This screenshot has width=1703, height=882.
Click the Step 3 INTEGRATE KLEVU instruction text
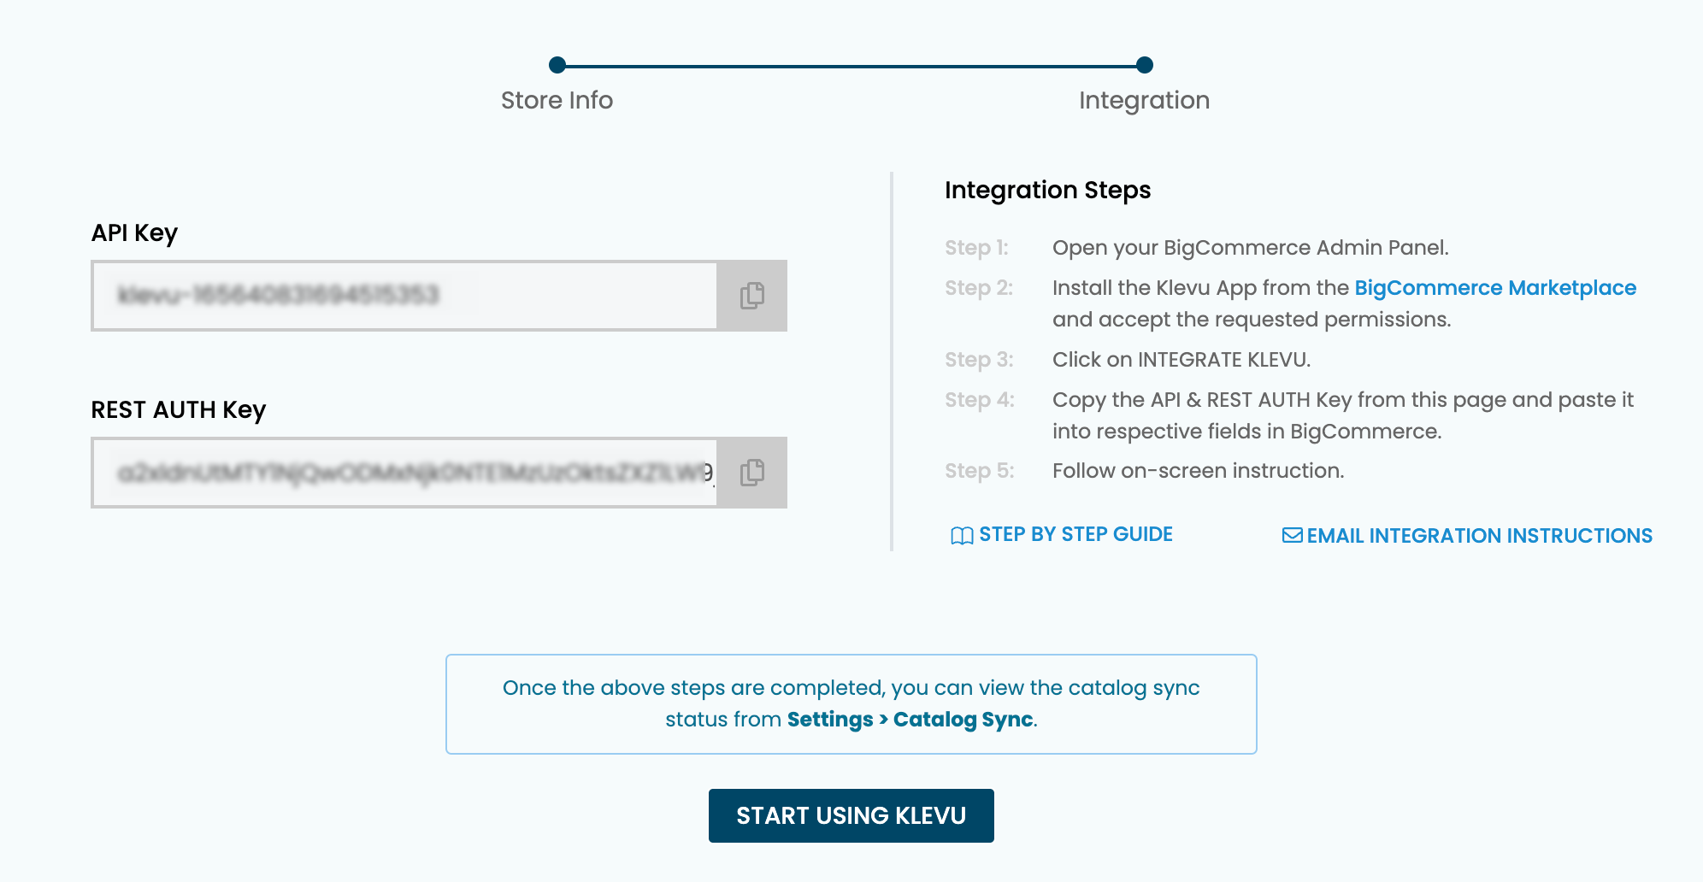click(x=1181, y=360)
